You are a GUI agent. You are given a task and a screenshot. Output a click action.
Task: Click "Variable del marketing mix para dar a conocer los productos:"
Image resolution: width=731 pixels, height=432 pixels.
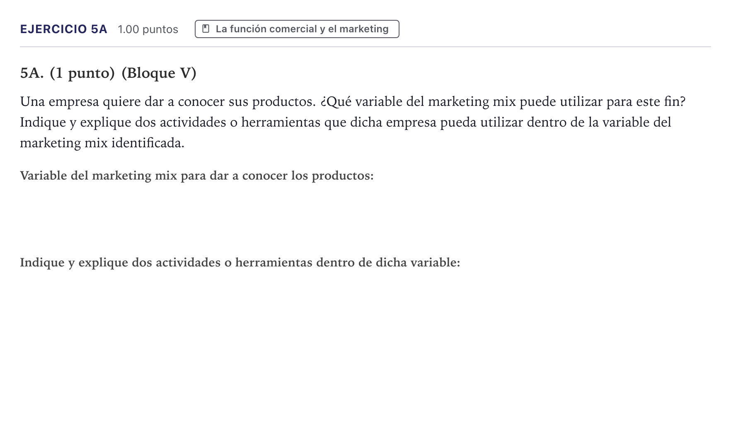tap(197, 176)
